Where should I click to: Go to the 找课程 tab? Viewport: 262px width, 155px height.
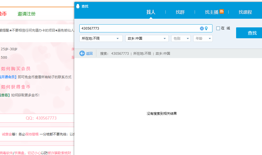point(245,12)
